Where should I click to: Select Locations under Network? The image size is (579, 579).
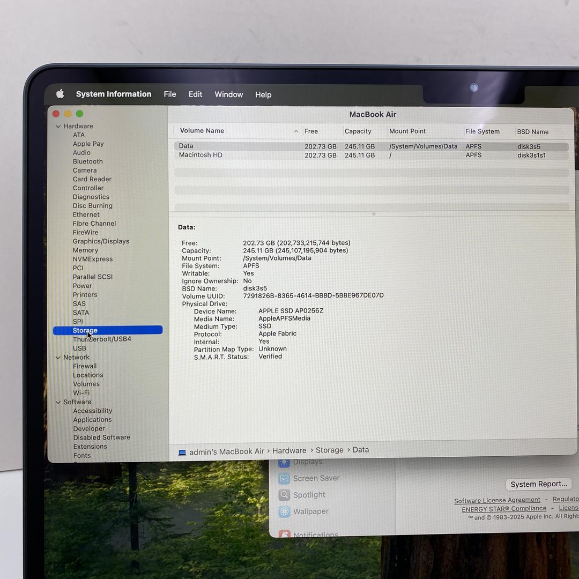(88, 375)
